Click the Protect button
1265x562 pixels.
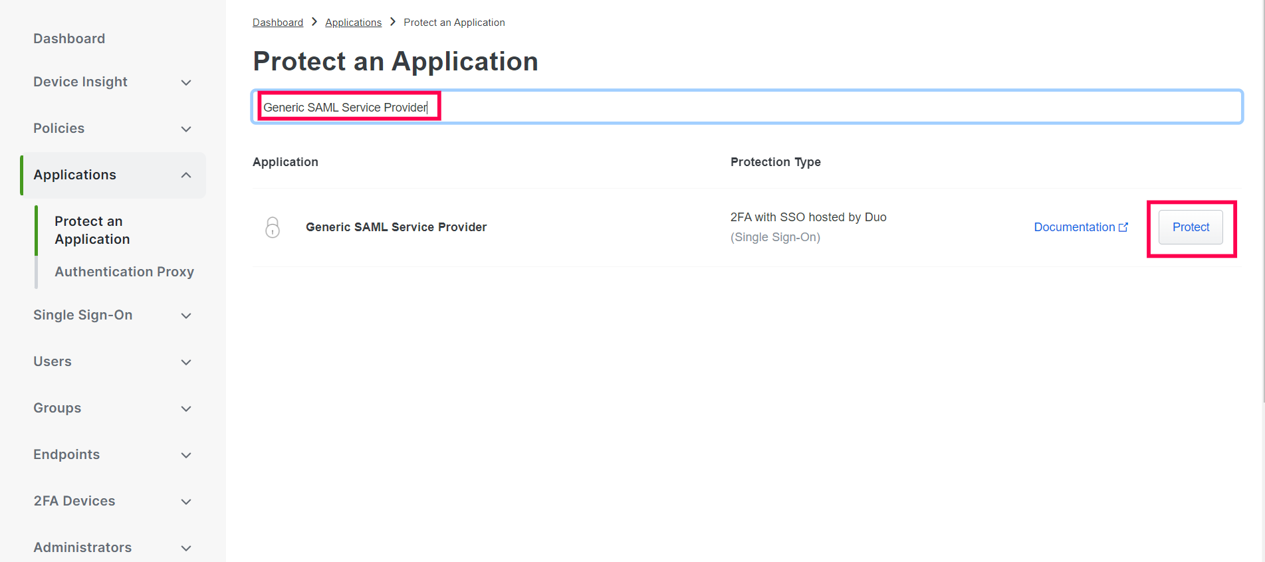1191,227
